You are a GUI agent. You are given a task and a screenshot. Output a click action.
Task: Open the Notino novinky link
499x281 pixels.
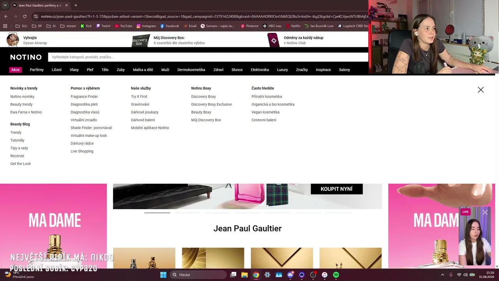pos(22,96)
